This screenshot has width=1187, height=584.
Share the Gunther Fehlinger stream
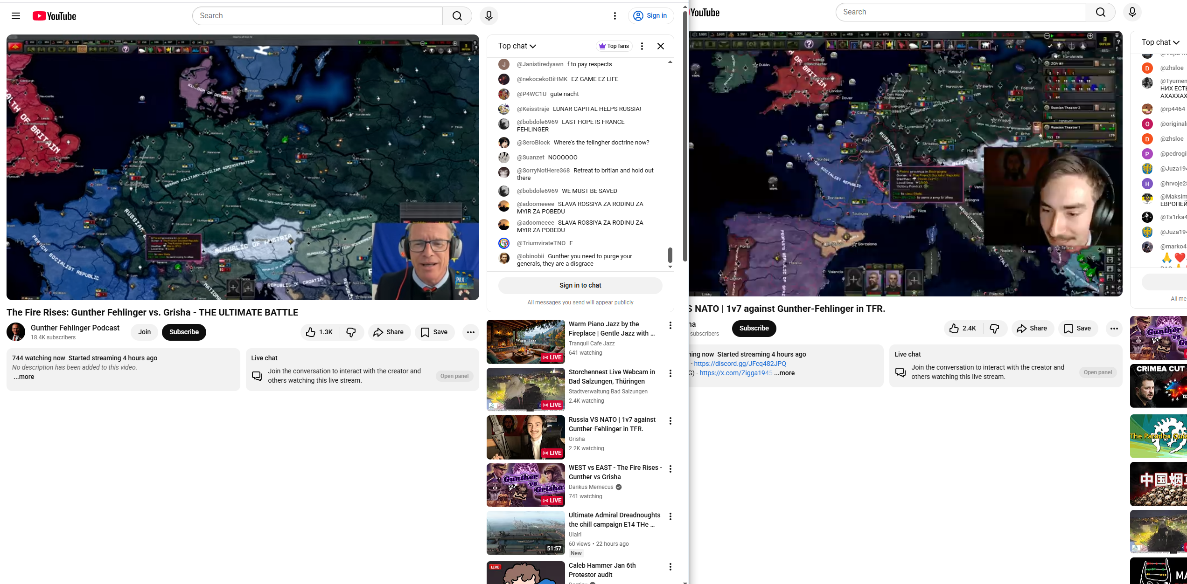click(389, 332)
